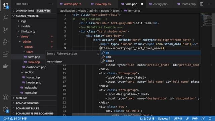This screenshot has height=121, width=215.
Task: Click 'team' in the breadcrumb
Action: click(x=116, y=11)
